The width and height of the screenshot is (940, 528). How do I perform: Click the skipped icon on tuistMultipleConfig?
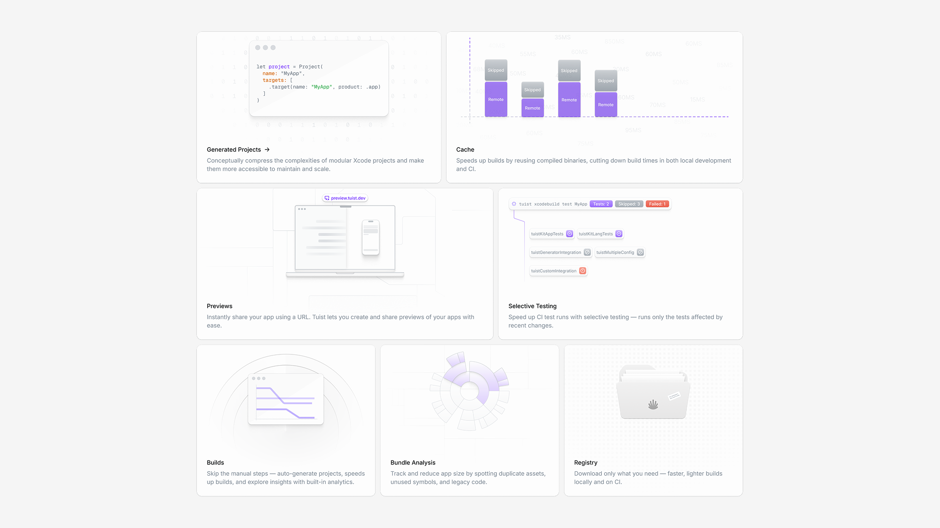[x=640, y=252]
